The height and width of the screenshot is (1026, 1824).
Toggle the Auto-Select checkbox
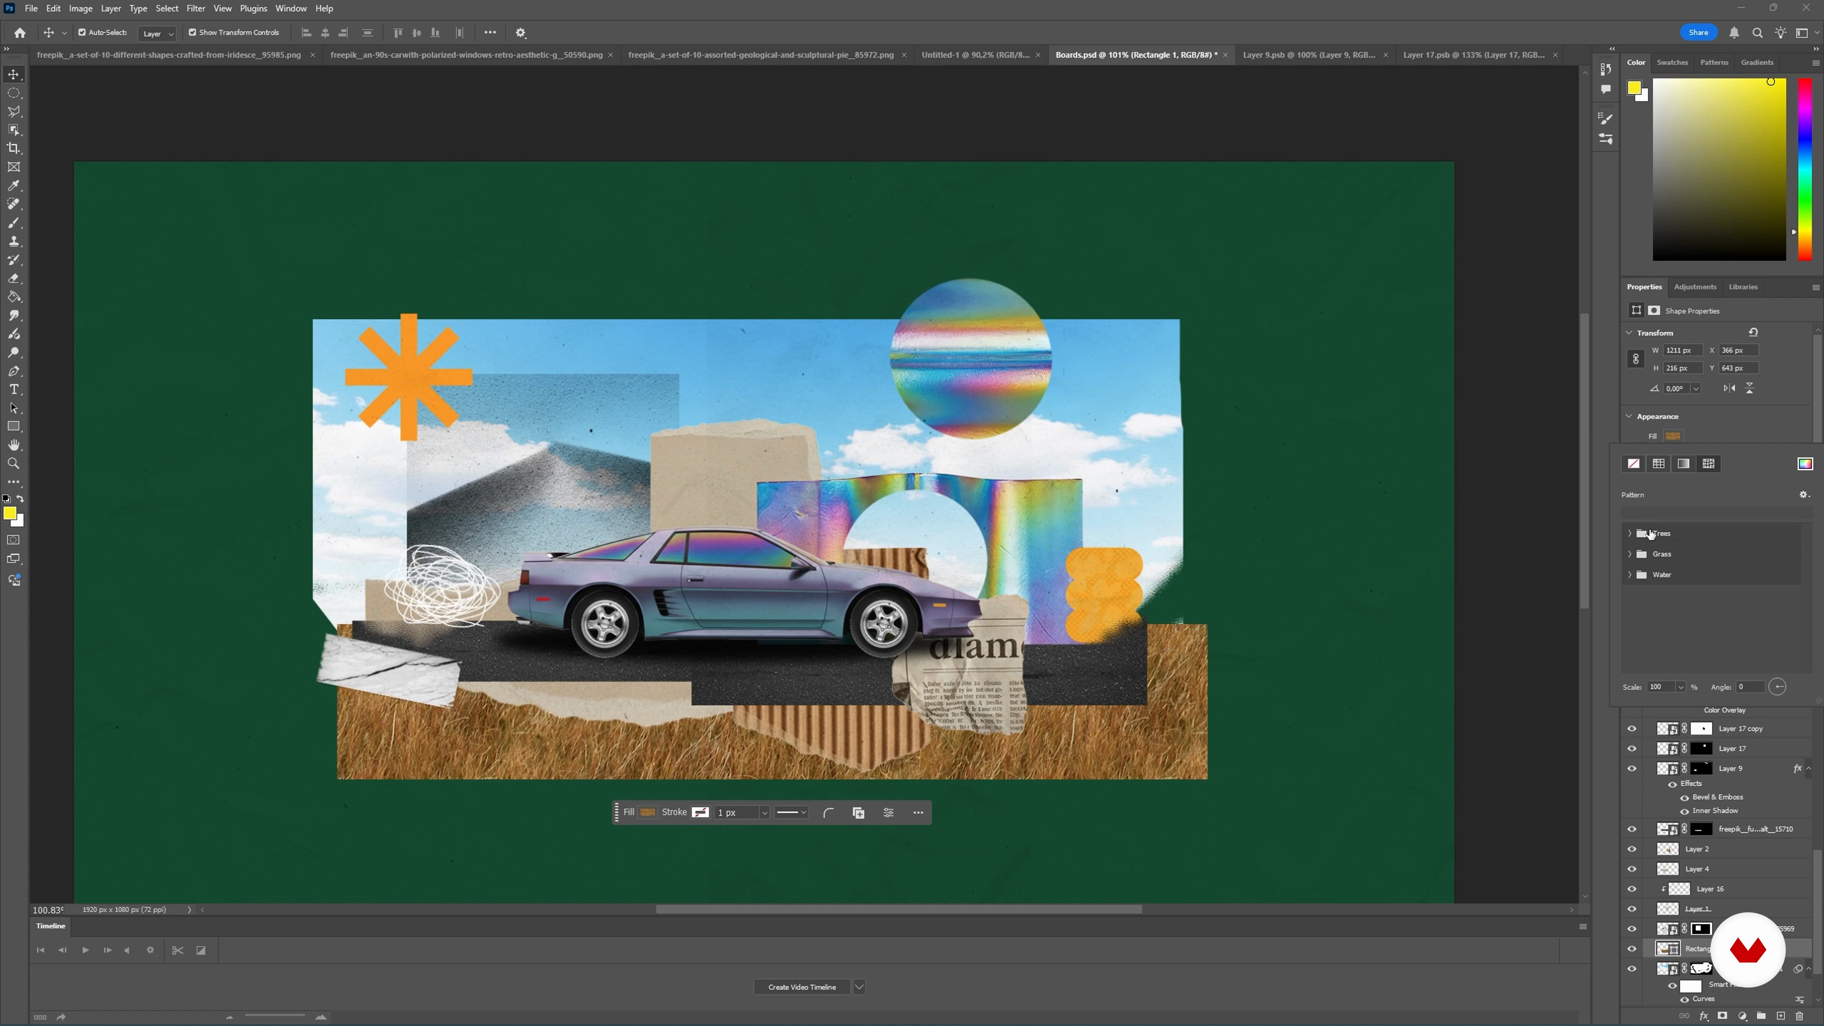[x=82, y=33]
